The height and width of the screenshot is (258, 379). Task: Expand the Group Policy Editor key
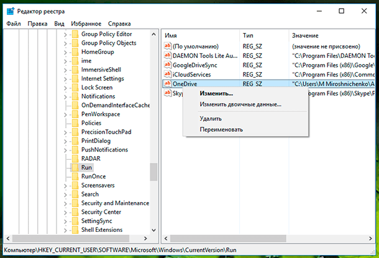click(x=65, y=35)
